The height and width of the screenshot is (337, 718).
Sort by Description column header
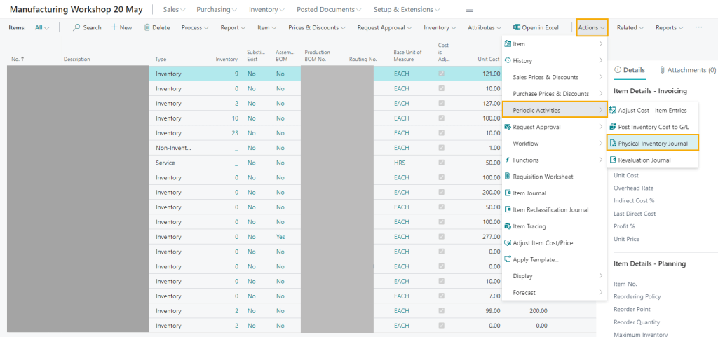click(x=77, y=59)
